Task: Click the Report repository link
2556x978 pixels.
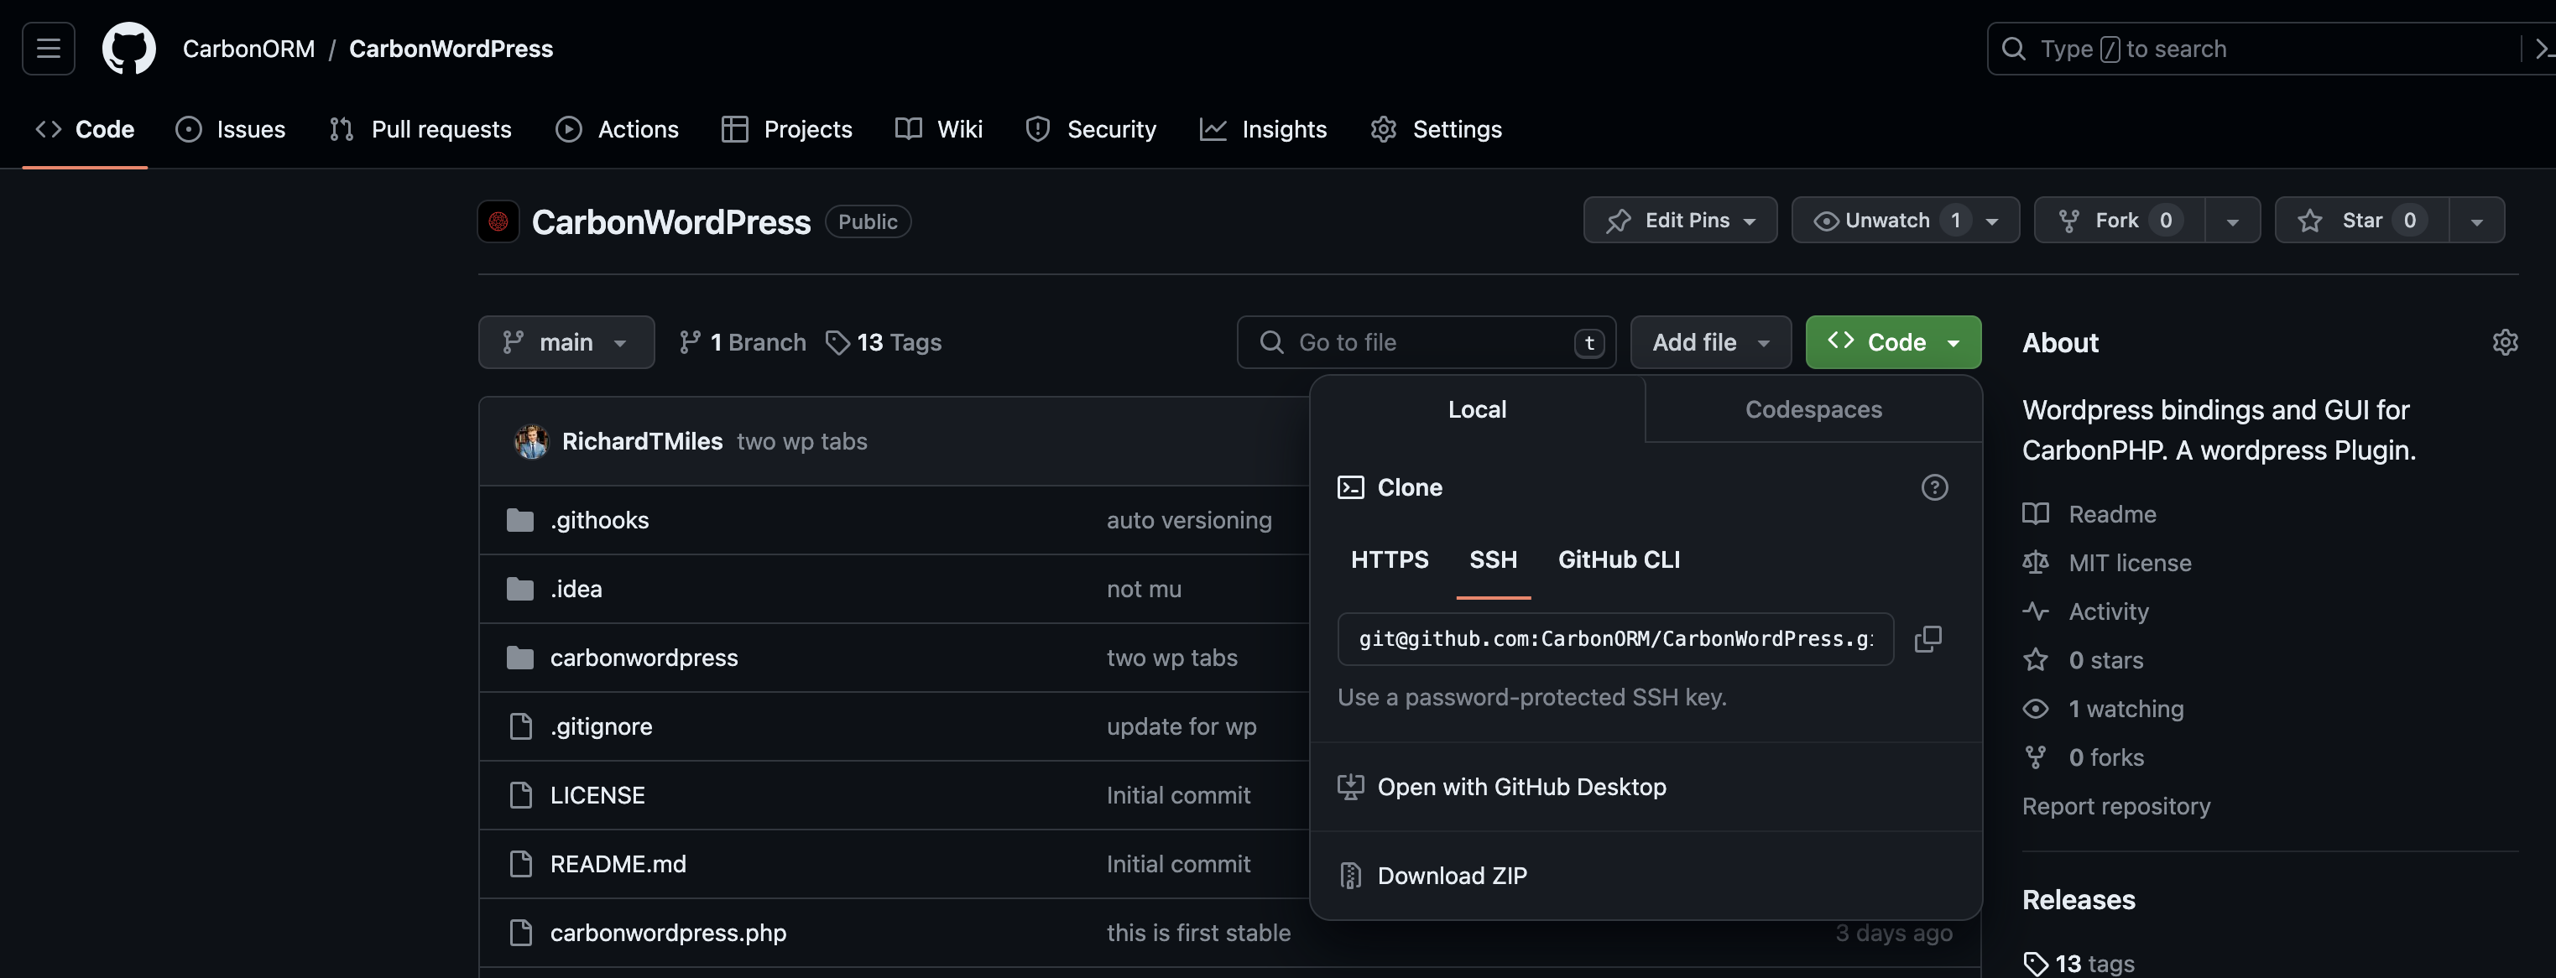Action: click(x=2116, y=805)
